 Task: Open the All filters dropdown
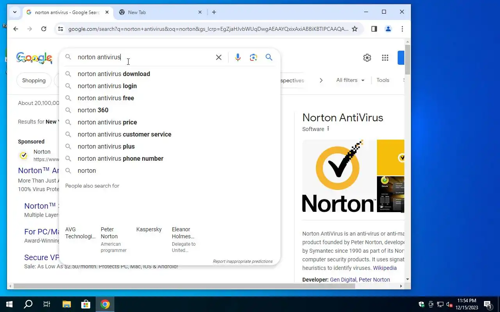[x=350, y=80]
